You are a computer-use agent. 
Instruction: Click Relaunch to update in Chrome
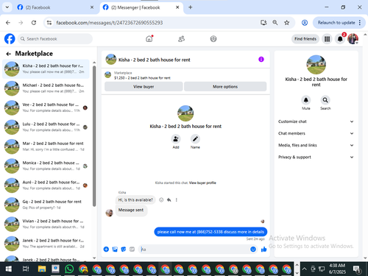(x=336, y=23)
